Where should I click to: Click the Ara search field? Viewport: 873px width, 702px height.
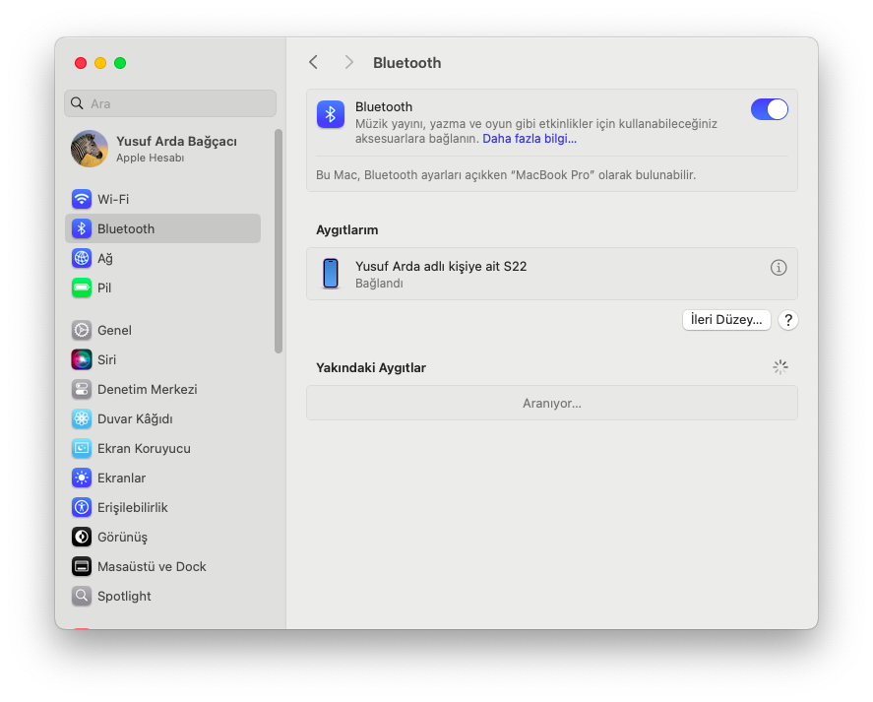click(x=170, y=103)
